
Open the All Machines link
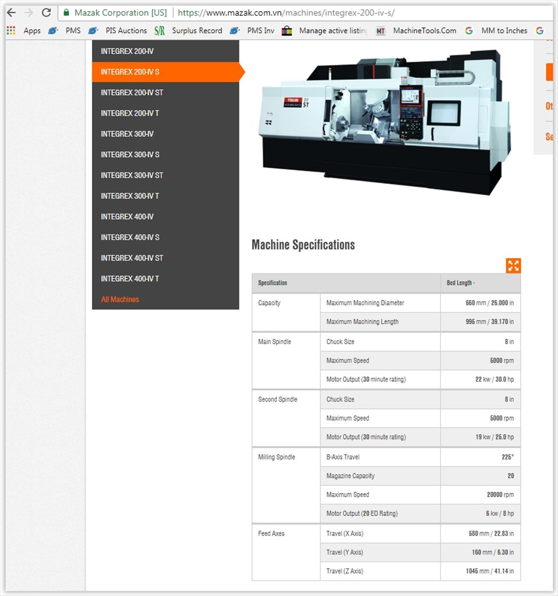pyautogui.click(x=120, y=300)
